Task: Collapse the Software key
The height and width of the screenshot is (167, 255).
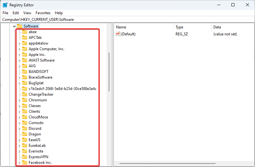Action: (14, 26)
